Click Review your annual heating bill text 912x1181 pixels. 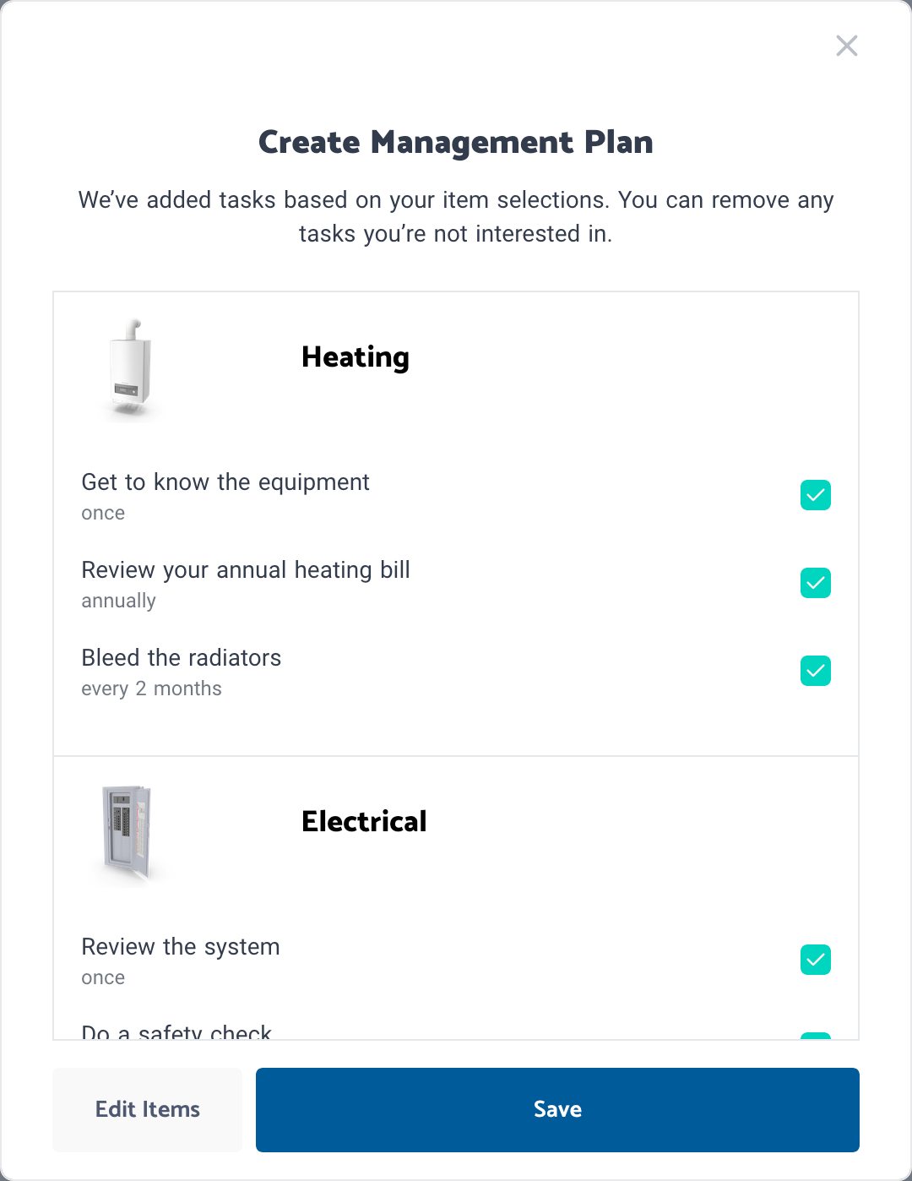pos(246,570)
